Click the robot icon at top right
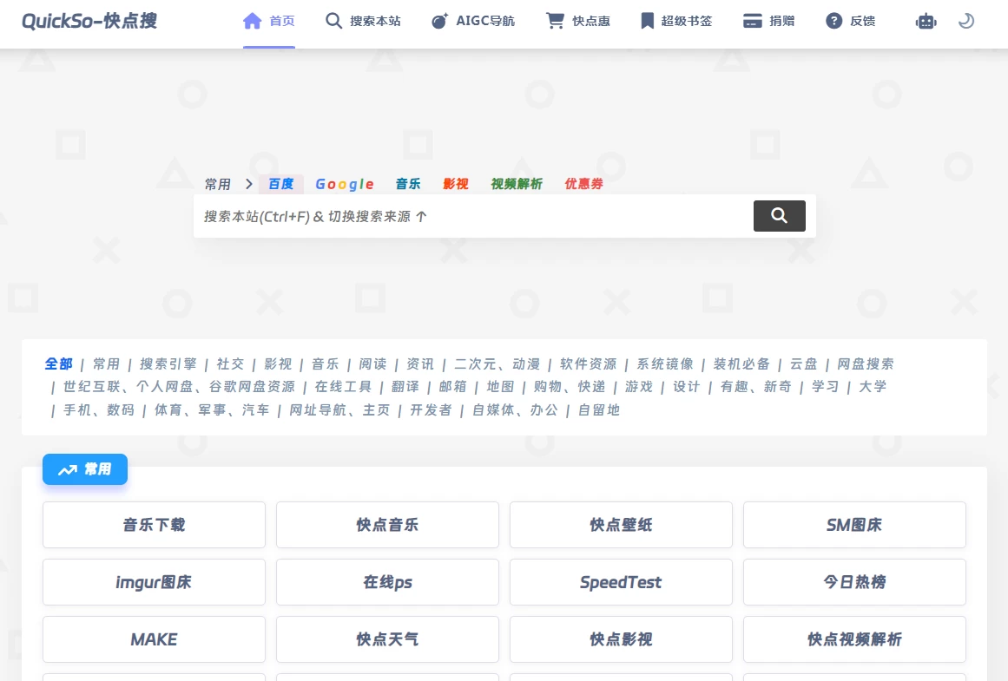The height and width of the screenshot is (681, 1008). click(926, 21)
